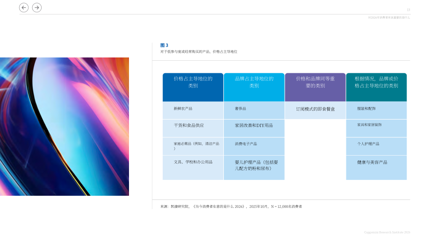Select header 价格占主导地位的类别
The width and height of the screenshot is (430, 242).
193,87
